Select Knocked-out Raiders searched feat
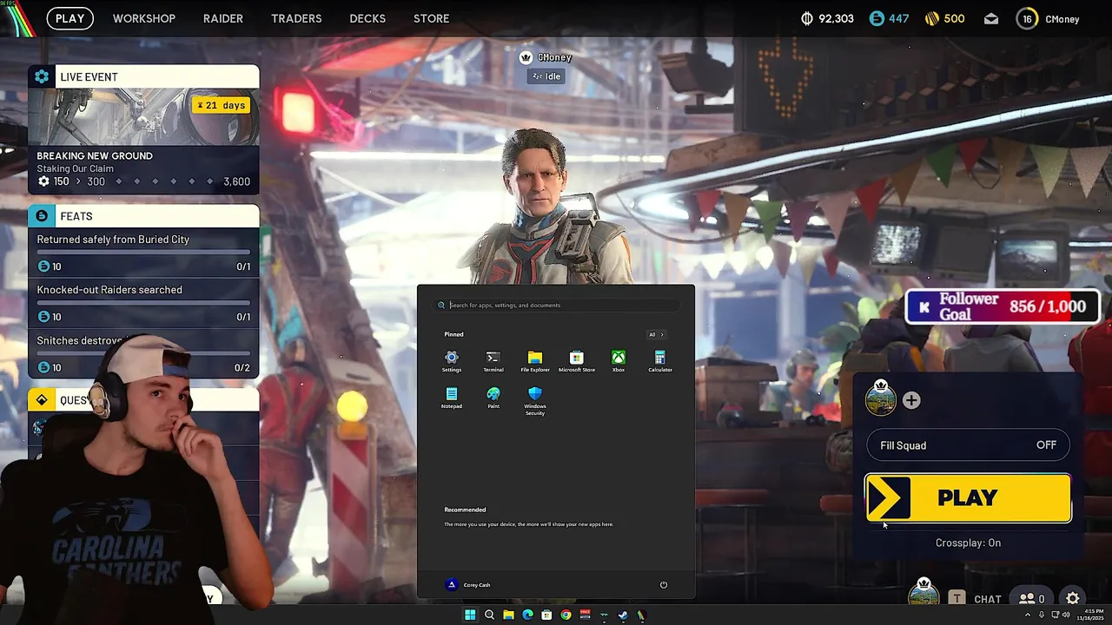 (143, 303)
